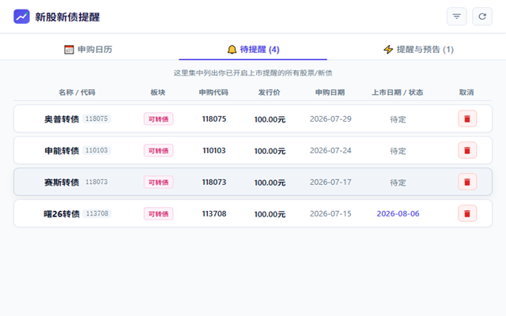
Task: Click 可转债 tag in 申能转债 row
Action: (x=158, y=151)
